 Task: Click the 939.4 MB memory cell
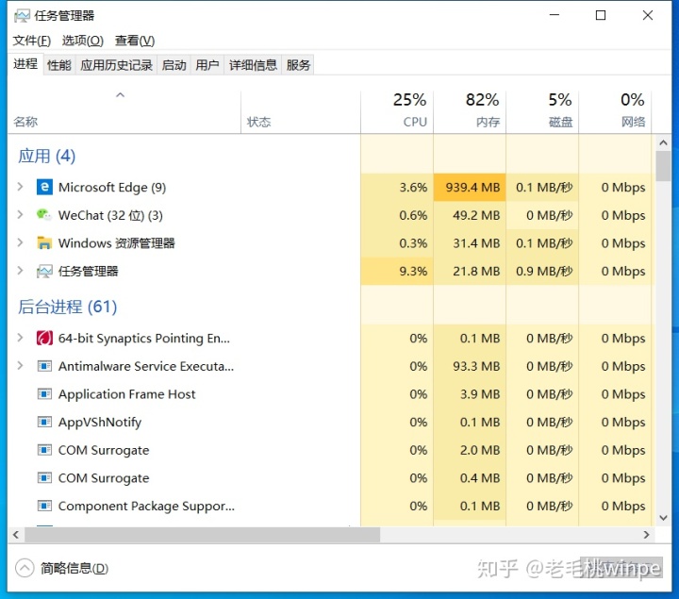[x=470, y=187]
